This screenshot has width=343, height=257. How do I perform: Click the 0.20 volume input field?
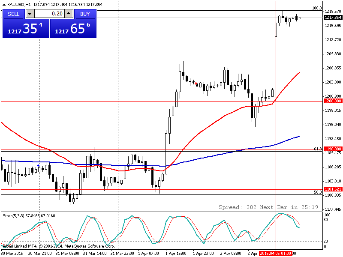pyautogui.click(x=49, y=14)
